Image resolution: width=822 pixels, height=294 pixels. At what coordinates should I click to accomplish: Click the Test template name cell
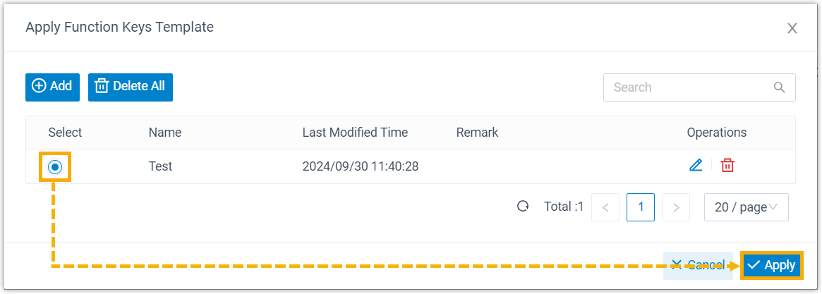click(x=161, y=166)
